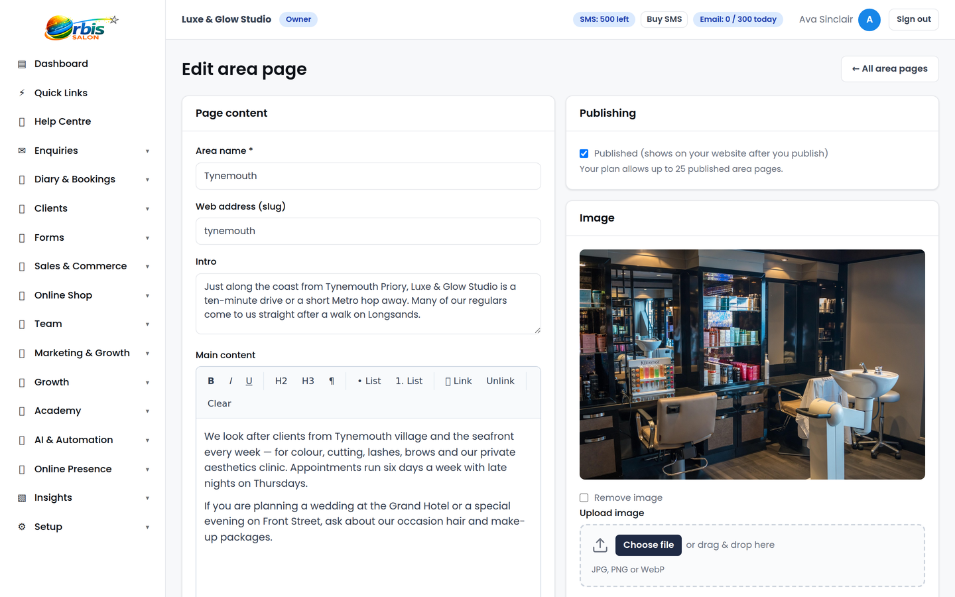Open the Insights section
This screenshot has height=597, width=955.
tap(83, 497)
